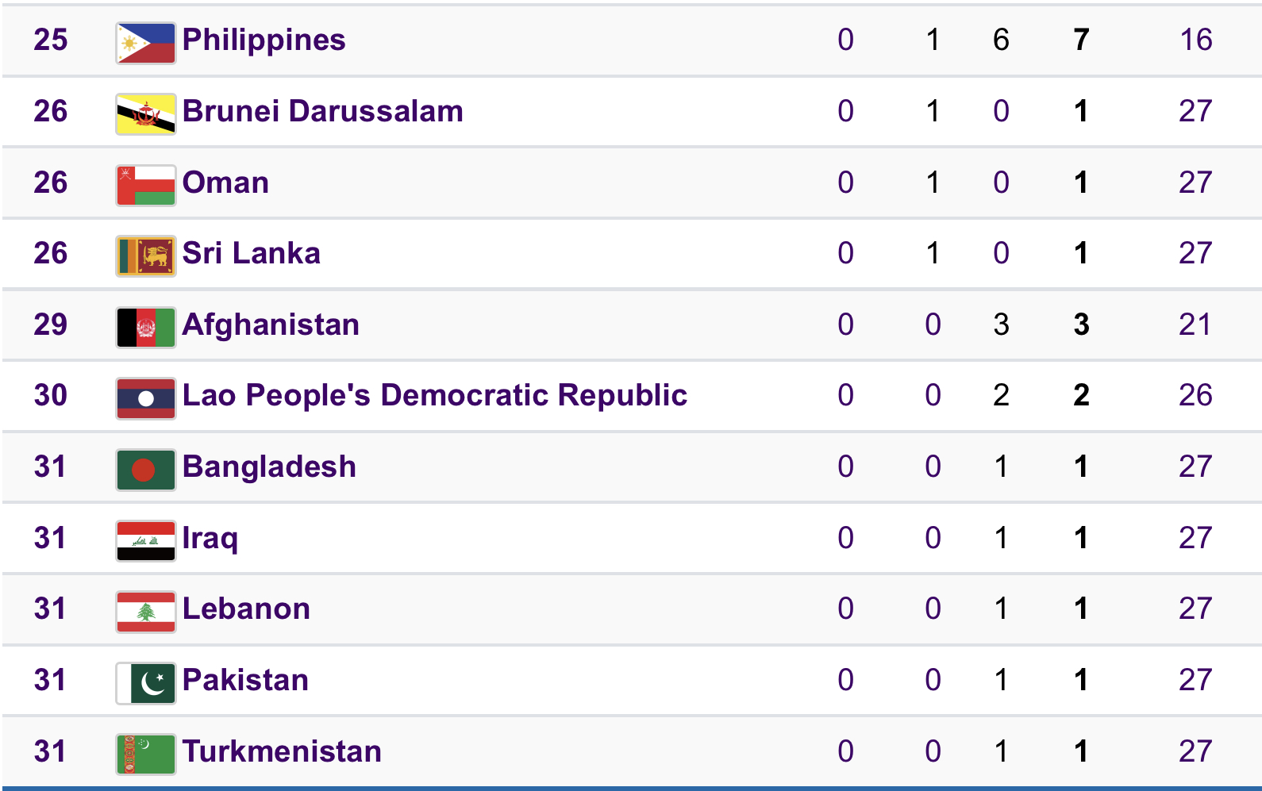Open the Lao People's Democratic Republic link

point(434,395)
